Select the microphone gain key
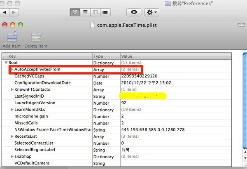This screenshot has height=169, width=247. pos(31,116)
